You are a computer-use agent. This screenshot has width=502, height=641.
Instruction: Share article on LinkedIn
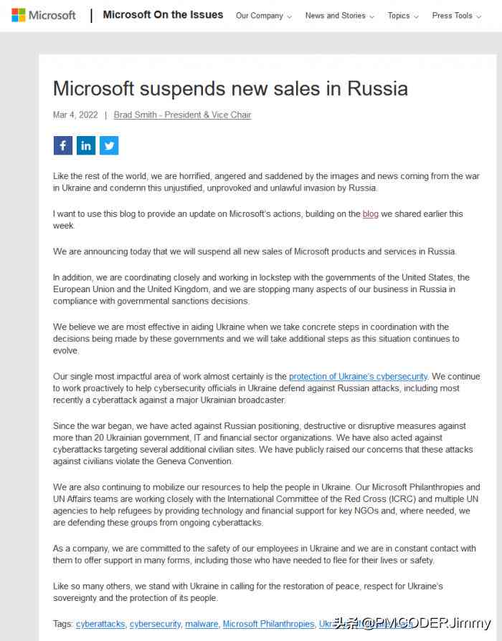(86, 145)
